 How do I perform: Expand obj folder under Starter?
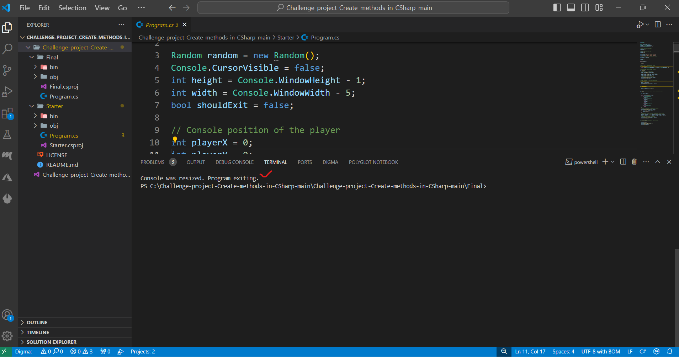pyautogui.click(x=35, y=126)
